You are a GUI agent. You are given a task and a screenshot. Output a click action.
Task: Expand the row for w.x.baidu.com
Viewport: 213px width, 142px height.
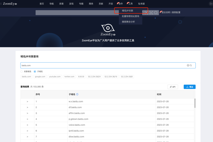[x=28, y=101]
